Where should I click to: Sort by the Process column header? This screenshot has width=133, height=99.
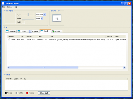pos(14,37)
